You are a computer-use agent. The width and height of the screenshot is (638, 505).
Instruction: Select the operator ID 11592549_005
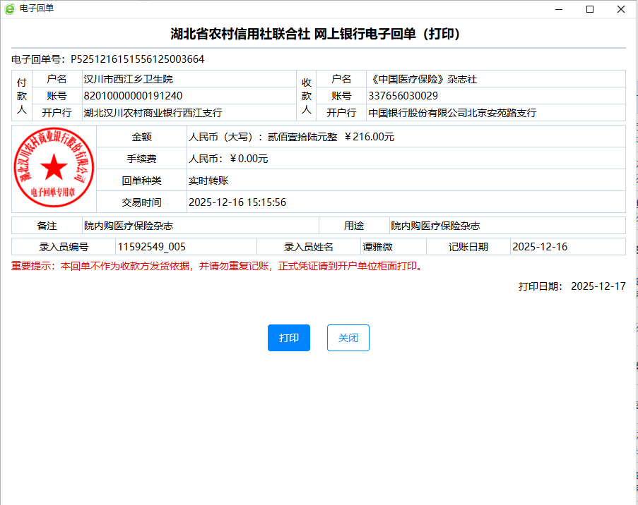[x=151, y=247]
